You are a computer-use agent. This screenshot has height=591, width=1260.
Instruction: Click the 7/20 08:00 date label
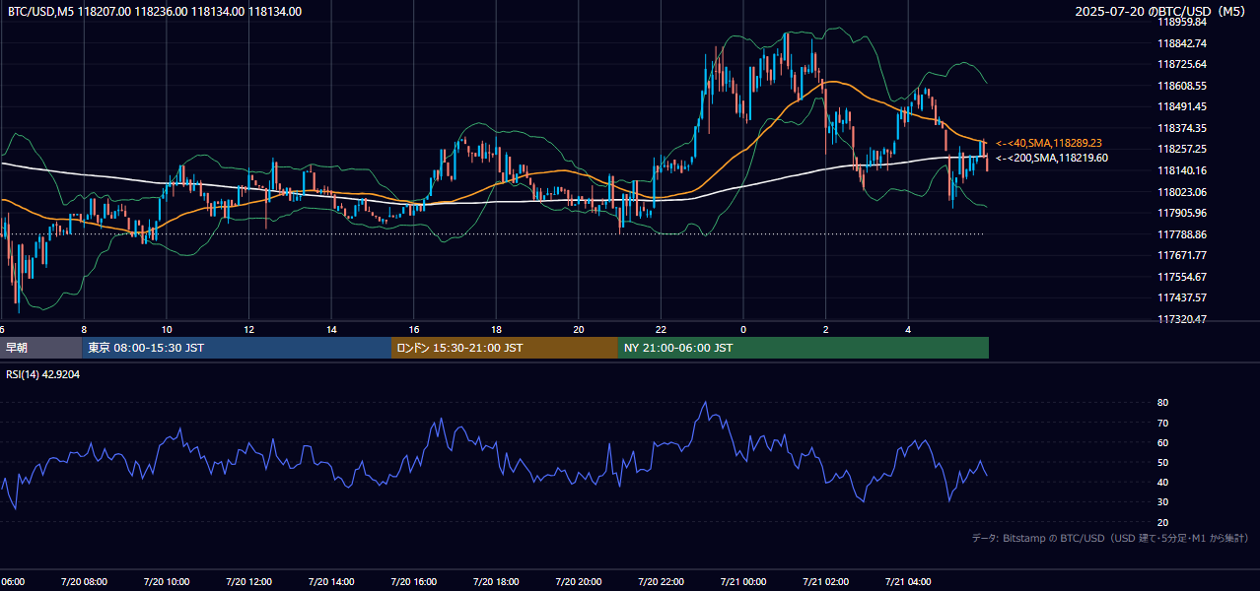pos(84,581)
